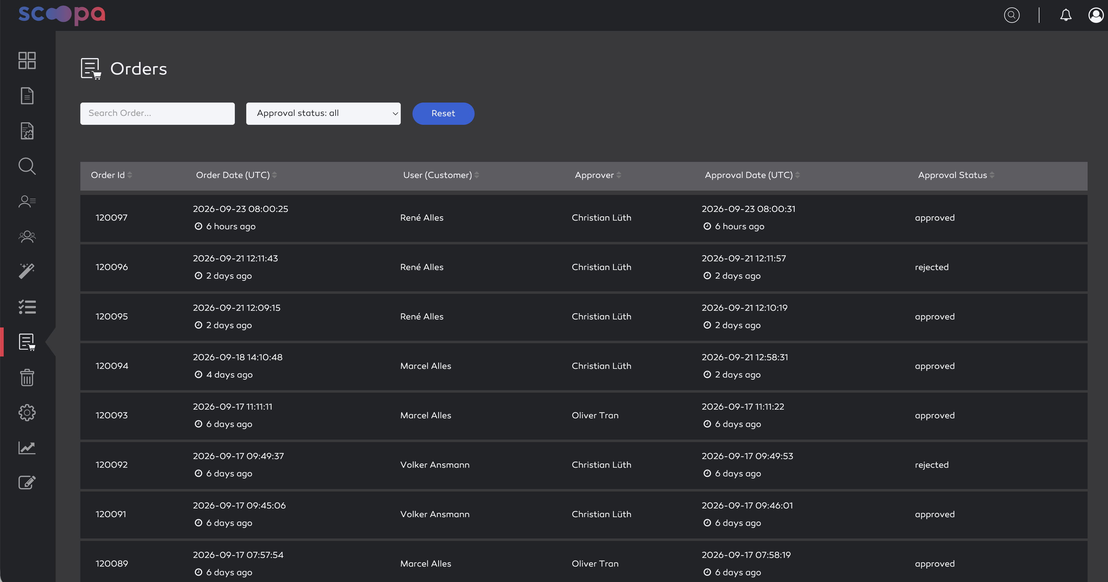1108x582 pixels.
Task: Open the user profile avatar icon
Action: (x=1096, y=15)
